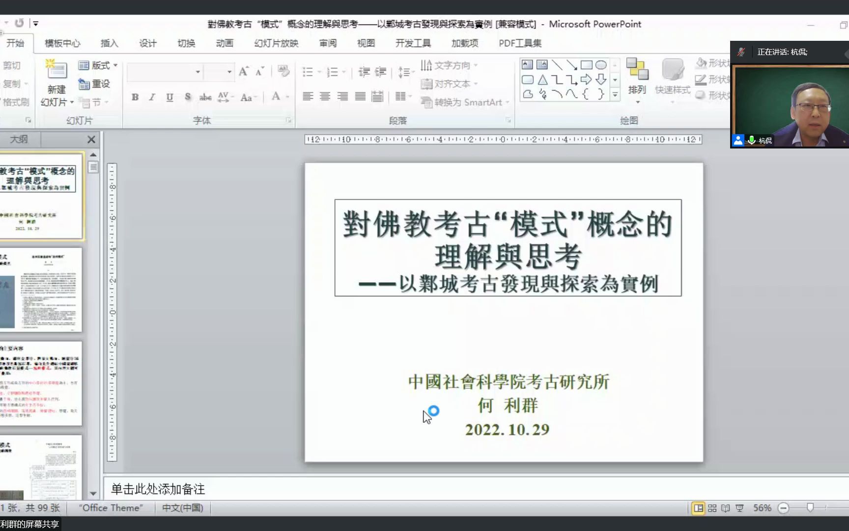Viewport: 849px width, 531px height.
Task: Click the Cut (剪切) button
Action: tap(11, 65)
